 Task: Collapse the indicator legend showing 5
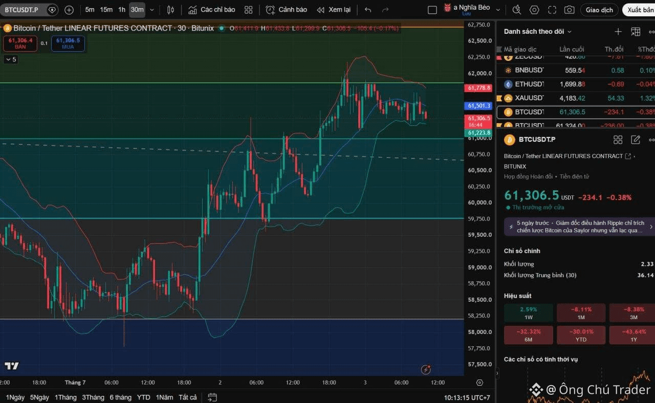click(11, 59)
